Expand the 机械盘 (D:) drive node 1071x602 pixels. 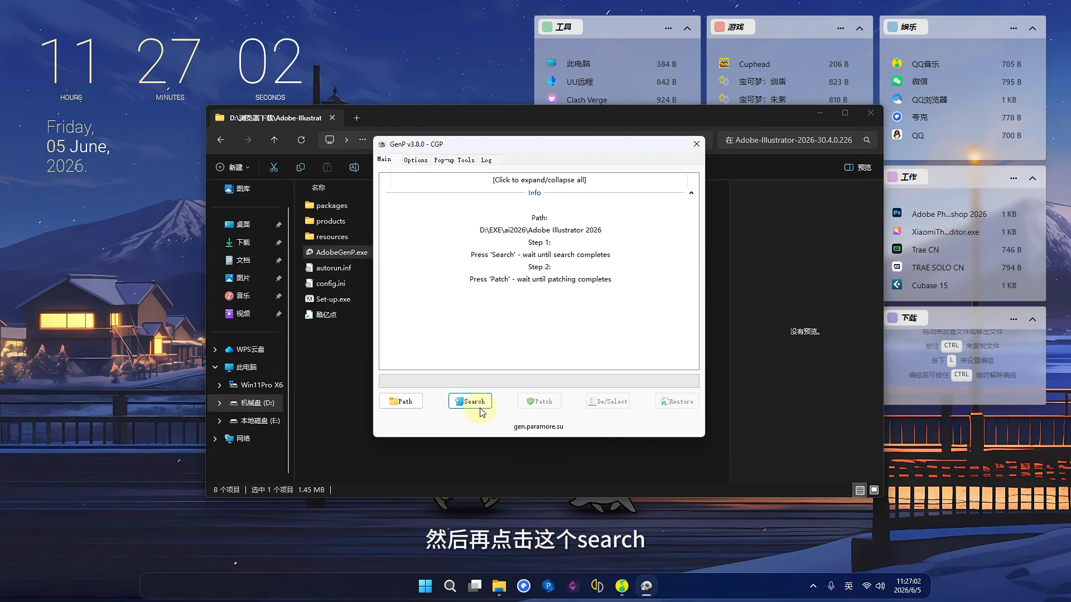click(x=220, y=403)
